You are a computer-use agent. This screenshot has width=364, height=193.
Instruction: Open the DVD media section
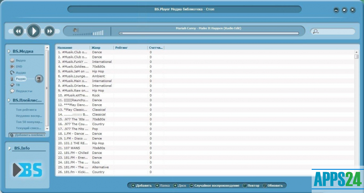pyautogui.click(x=19, y=66)
